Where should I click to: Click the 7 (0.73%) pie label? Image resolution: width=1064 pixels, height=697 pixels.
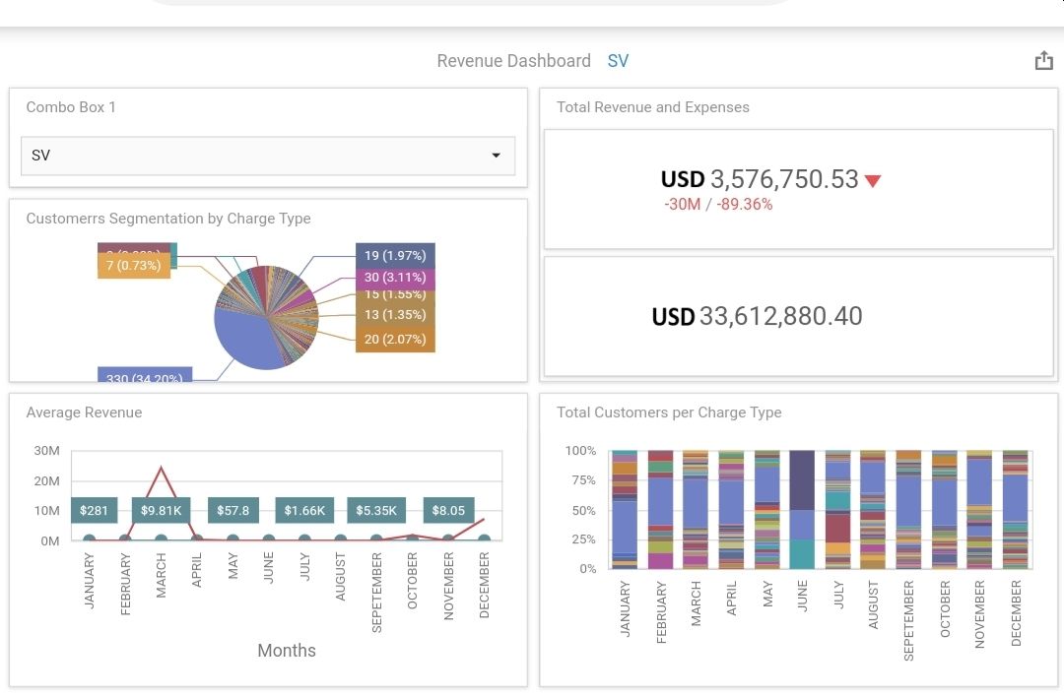tap(134, 265)
